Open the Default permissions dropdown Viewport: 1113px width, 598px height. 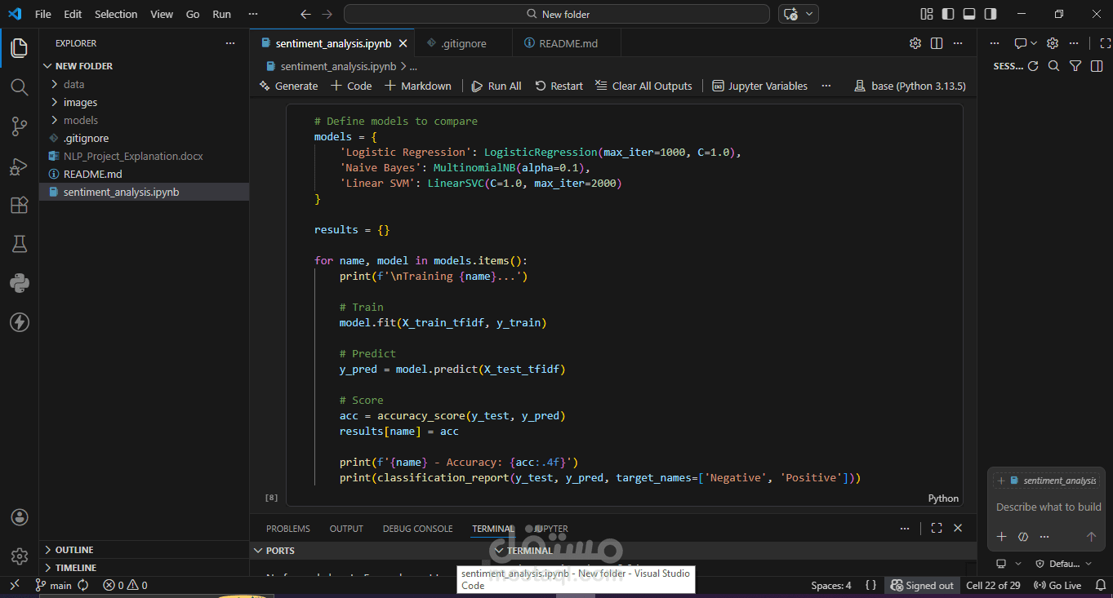click(x=1064, y=564)
